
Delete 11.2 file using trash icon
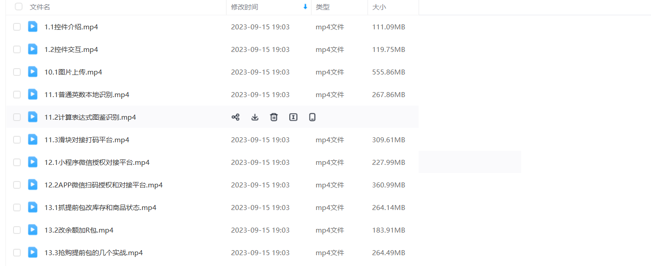274,117
